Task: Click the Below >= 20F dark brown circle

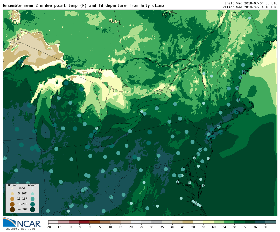Action: point(12,209)
